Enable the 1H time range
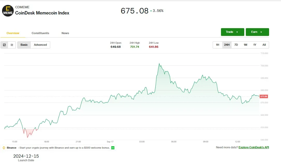281x162 pixels. pos(217,45)
